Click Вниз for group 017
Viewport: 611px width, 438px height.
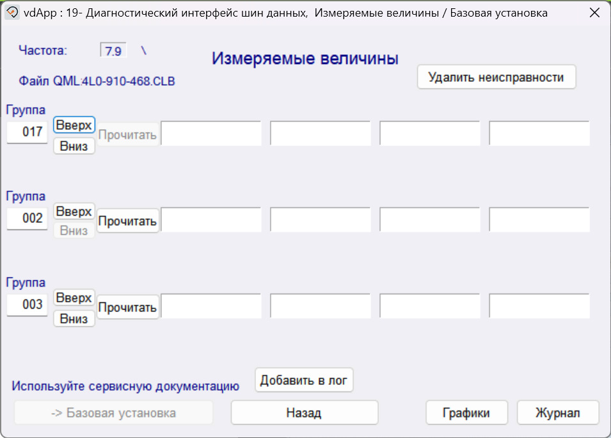[x=74, y=146]
